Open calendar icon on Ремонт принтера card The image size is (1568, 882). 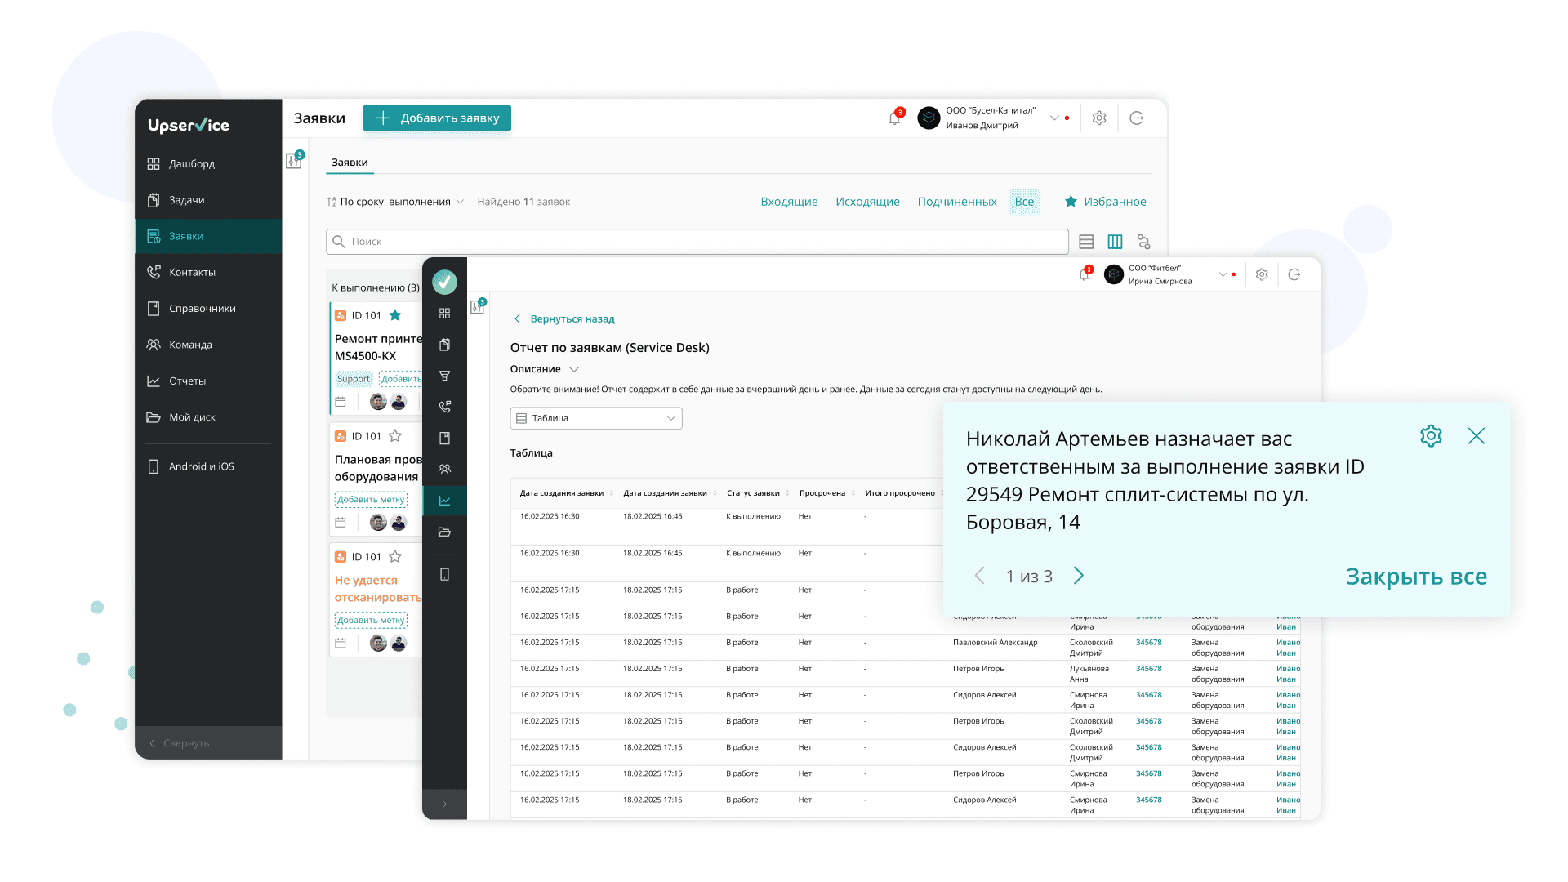tap(341, 402)
